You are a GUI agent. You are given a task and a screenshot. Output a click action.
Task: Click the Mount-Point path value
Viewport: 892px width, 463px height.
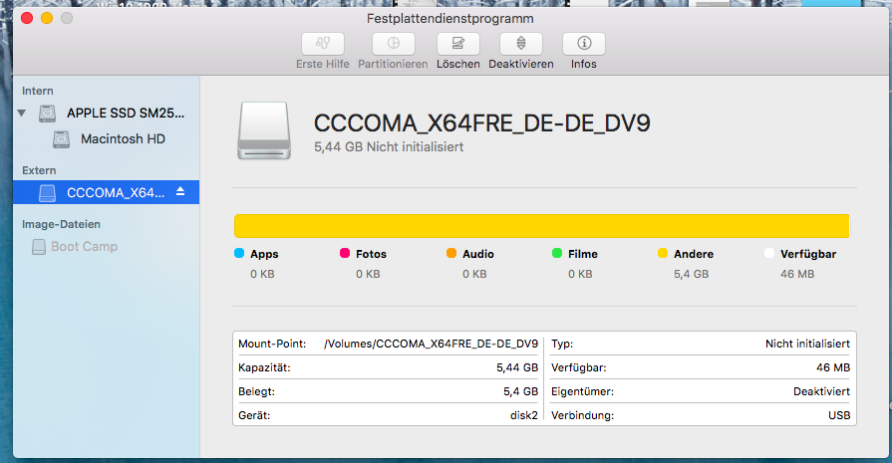click(431, 344)
